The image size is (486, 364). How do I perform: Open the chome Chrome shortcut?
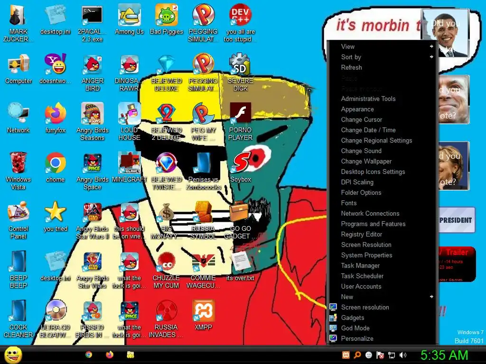tap(56, 167)
